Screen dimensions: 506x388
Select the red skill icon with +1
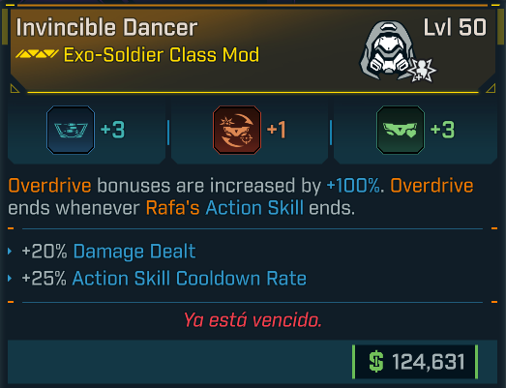coord(237,130)
